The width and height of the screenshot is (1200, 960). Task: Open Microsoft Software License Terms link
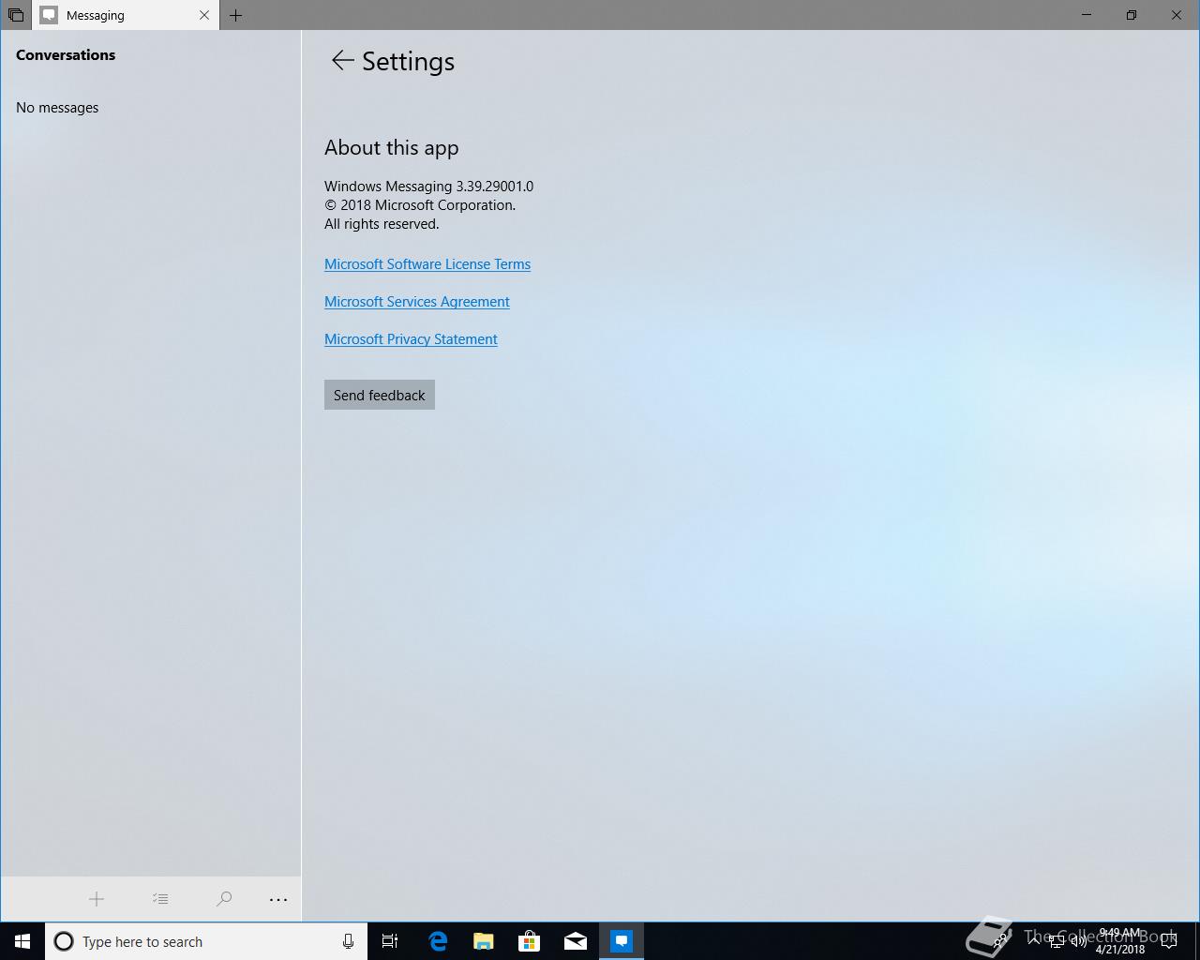427,264
